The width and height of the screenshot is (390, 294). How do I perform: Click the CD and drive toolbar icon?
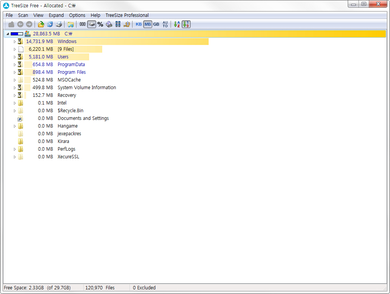click(109, 24)
